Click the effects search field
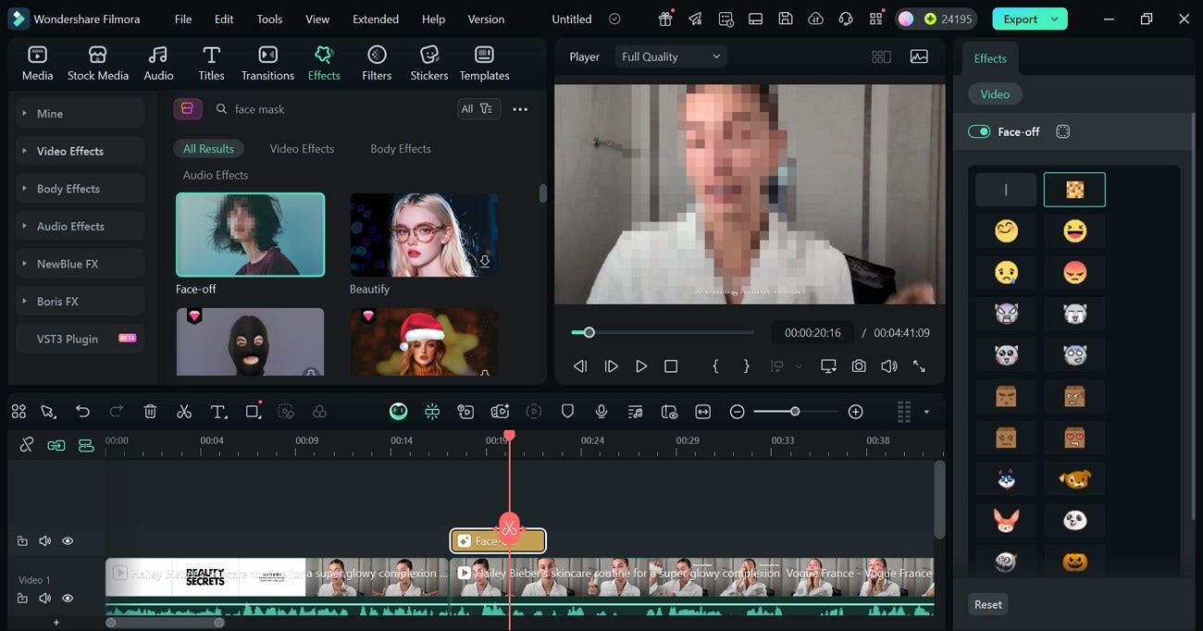The height and width of the screenshot is (631, 1203). coord(330,109)
